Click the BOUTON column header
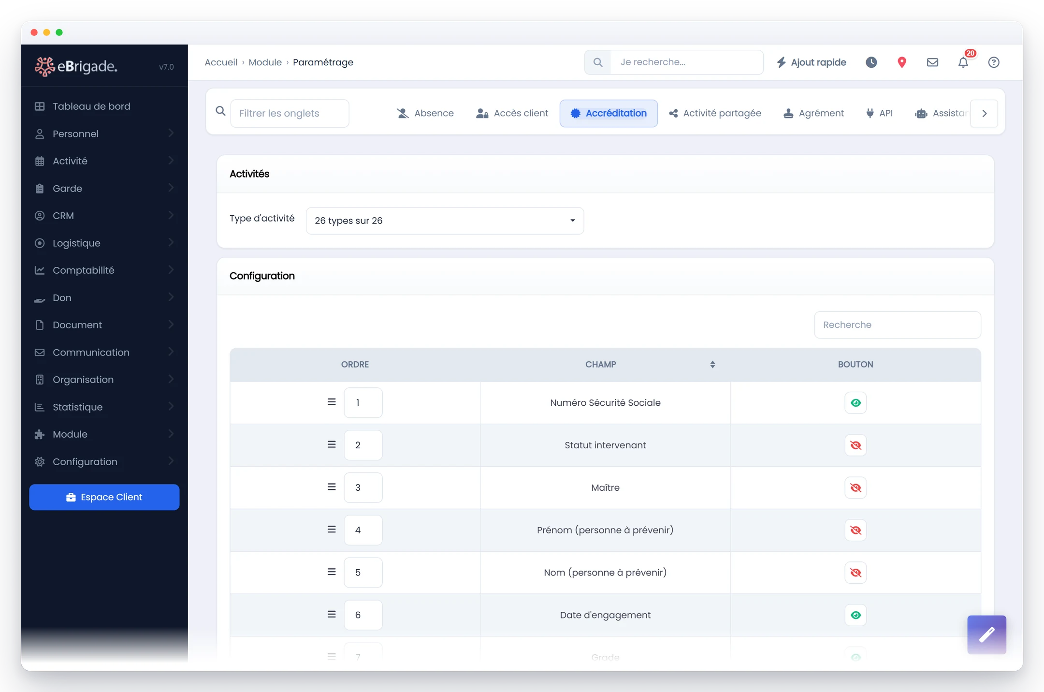 coord(855,365)
